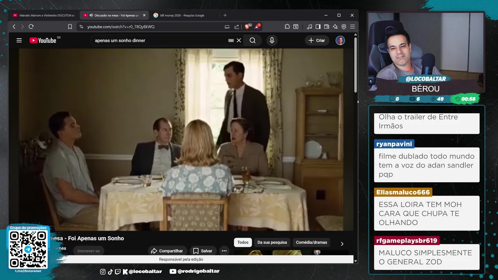Open the Brave Rewards triangle icon

(257, 26)
